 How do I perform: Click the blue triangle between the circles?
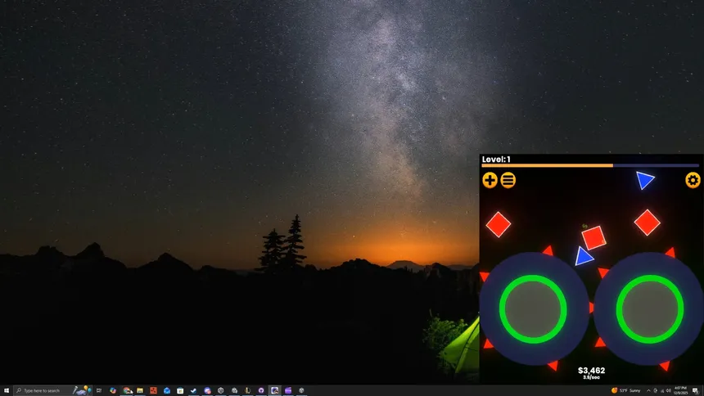coord(583,258)
